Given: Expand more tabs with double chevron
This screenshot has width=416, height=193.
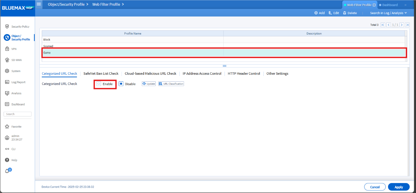Looking at the screenshot, I should pyautogui.click(x=405, y=5).
